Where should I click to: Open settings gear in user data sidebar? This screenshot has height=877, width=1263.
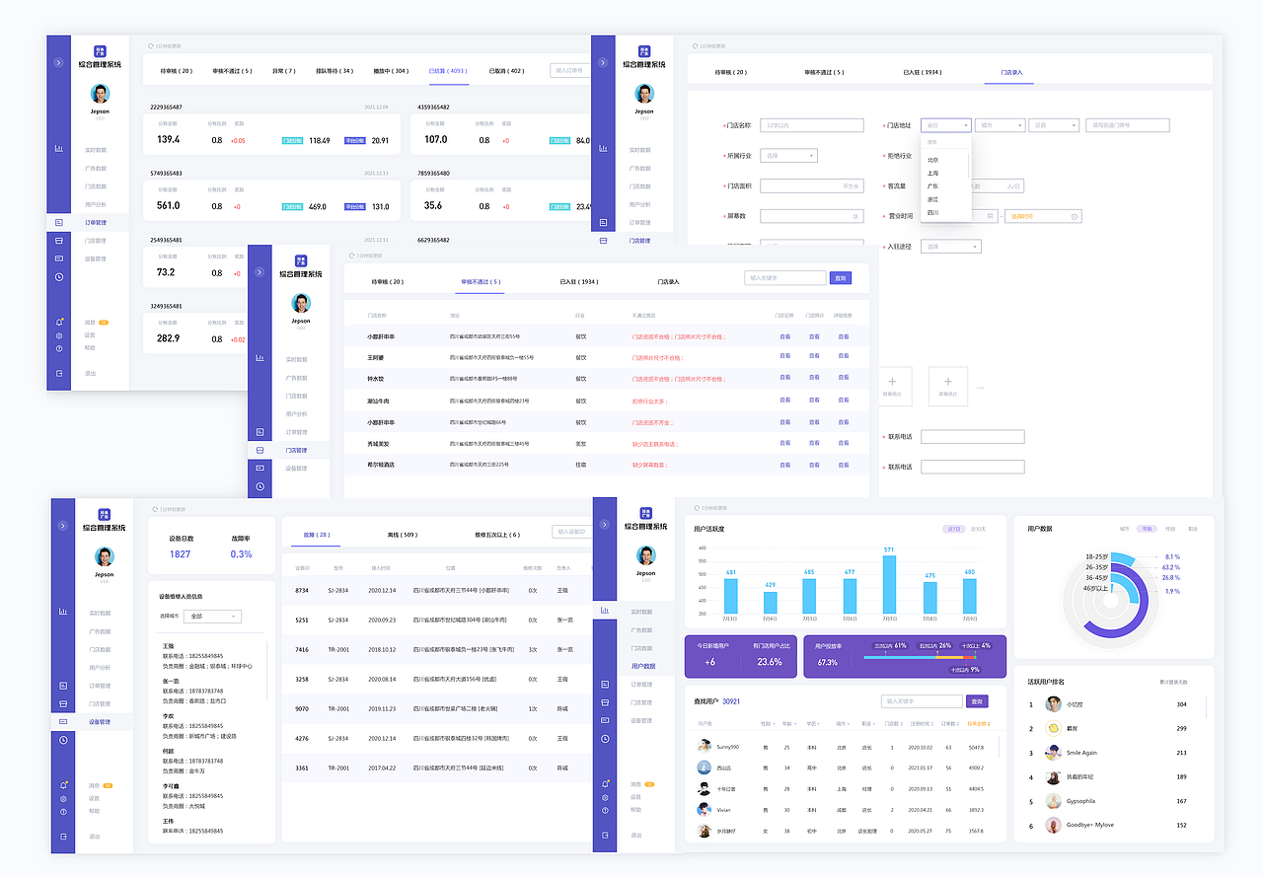click(x=604, y=797)
